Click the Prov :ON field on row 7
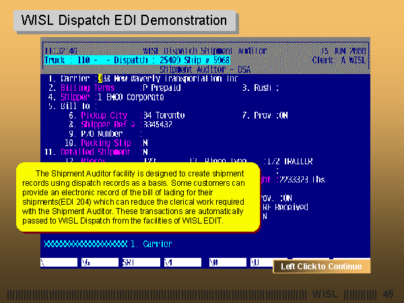This screenshot has height=303, width=404. [265, 115]
